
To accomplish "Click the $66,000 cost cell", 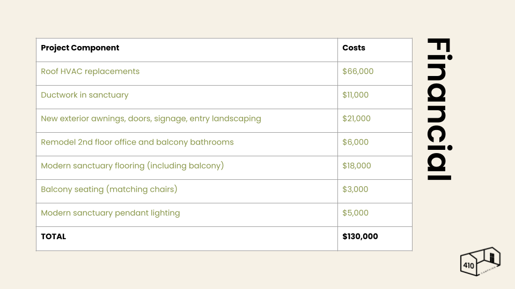I will point(375,74).
